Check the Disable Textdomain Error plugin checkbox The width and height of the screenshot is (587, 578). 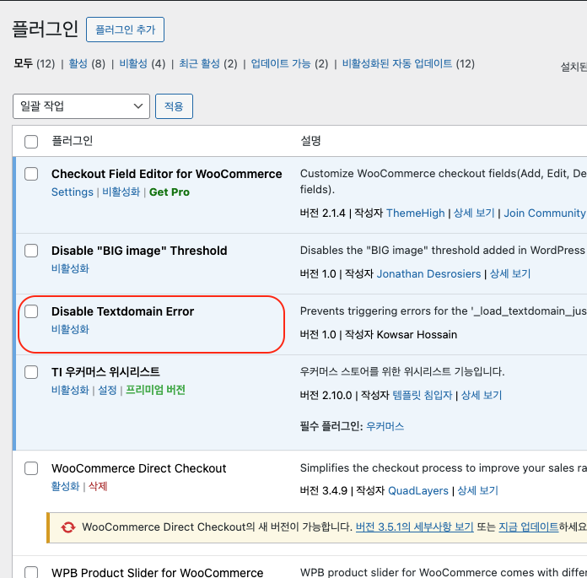pos(31,311)
